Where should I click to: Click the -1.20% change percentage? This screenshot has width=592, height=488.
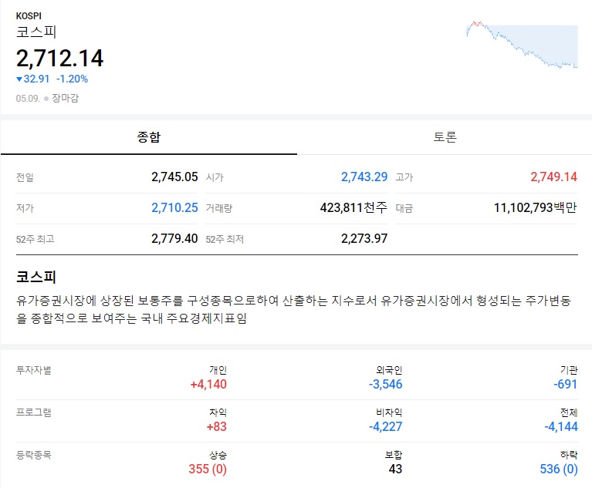(x=72, y=79)
